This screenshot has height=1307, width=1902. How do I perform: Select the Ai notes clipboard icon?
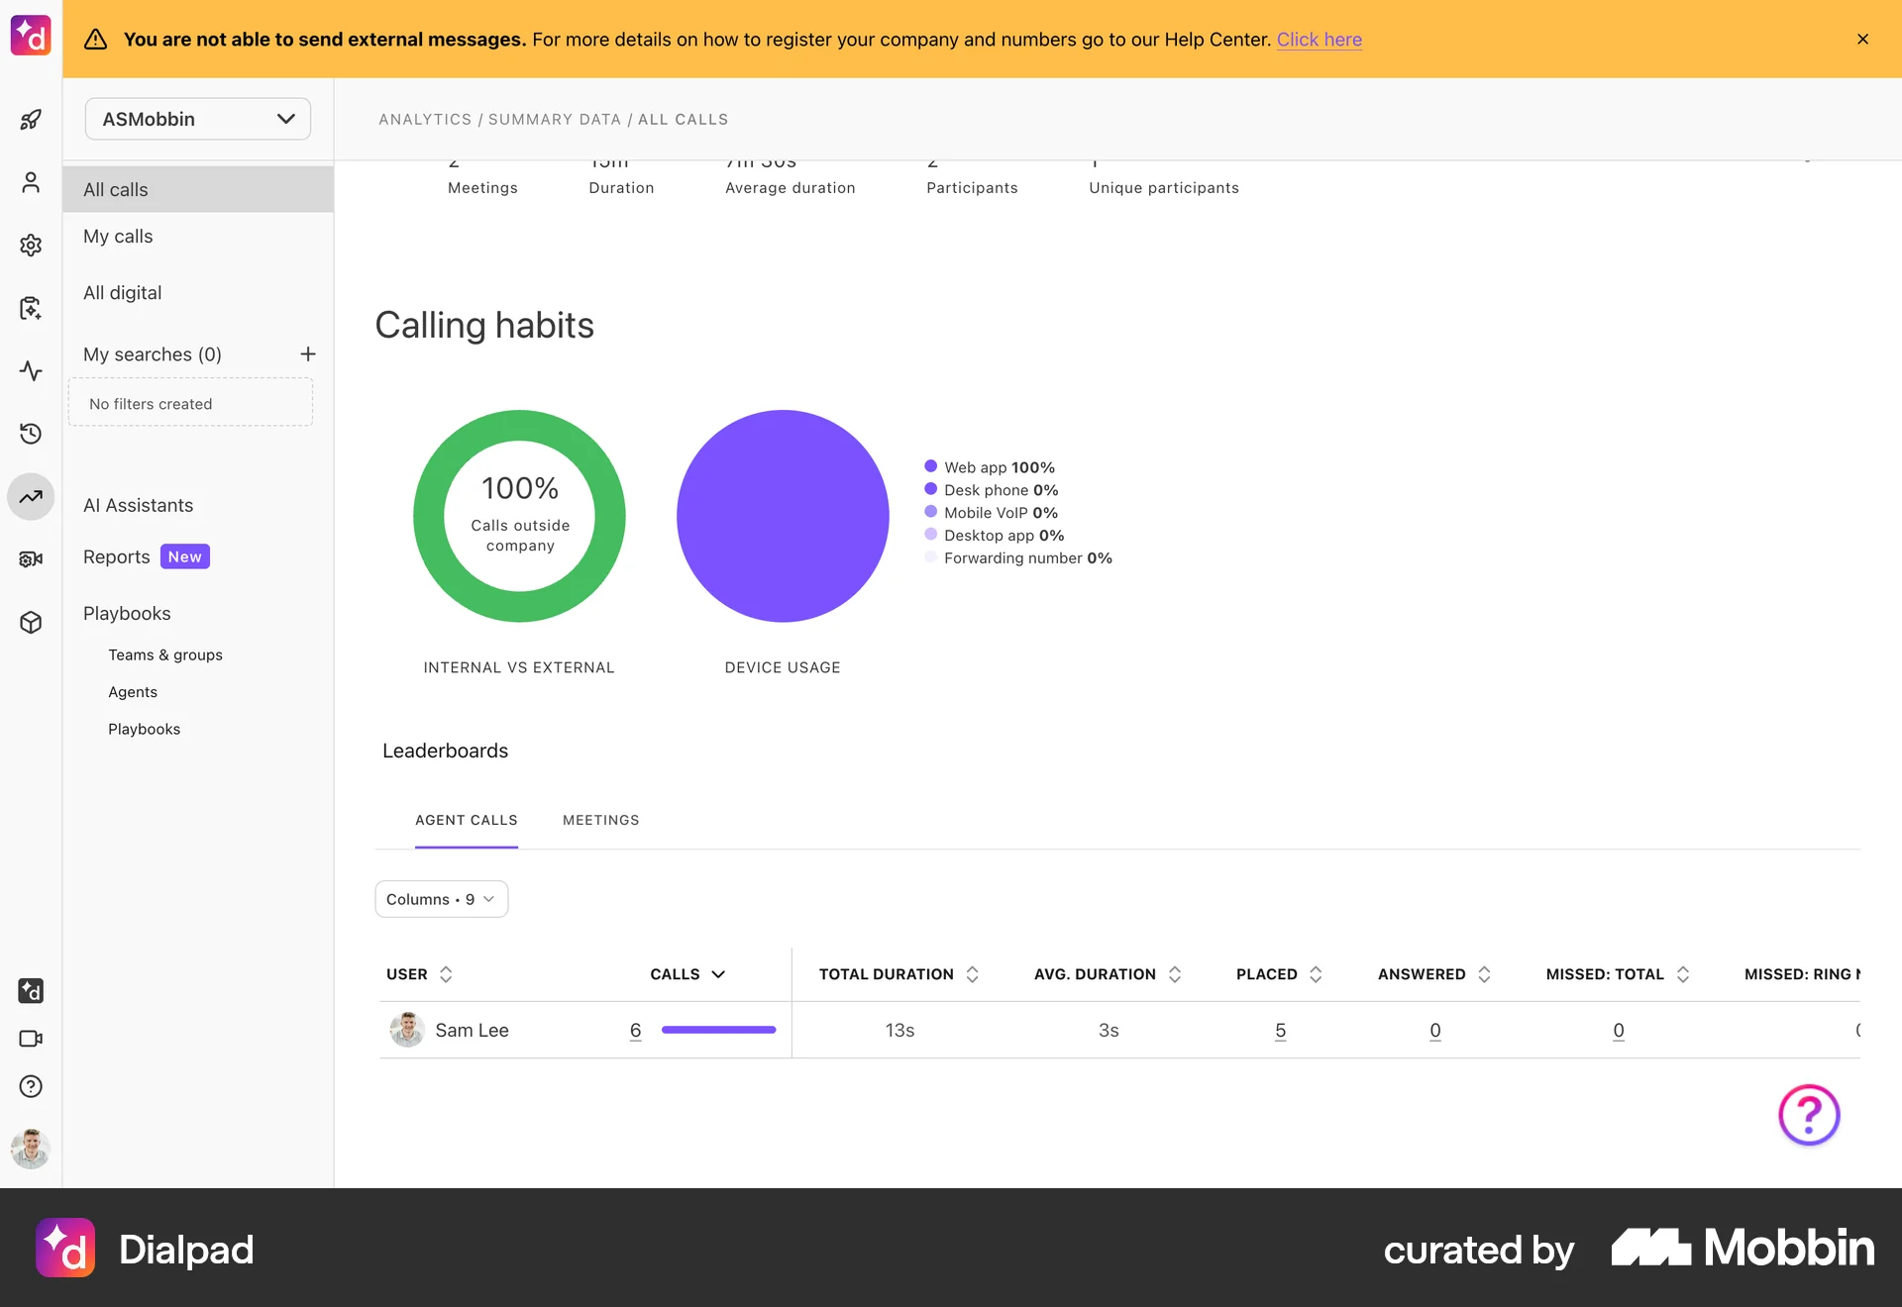pyautogui.click(x=31, y=308)
